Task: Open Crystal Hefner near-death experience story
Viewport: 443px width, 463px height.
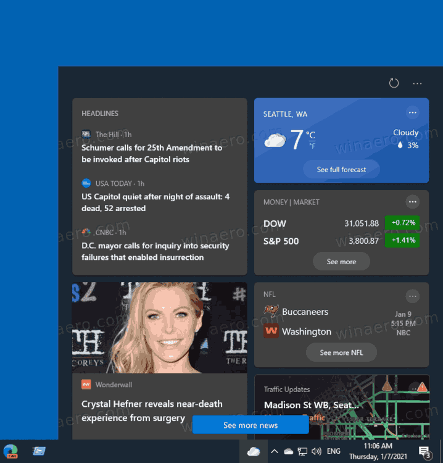Action: point(152,411)
